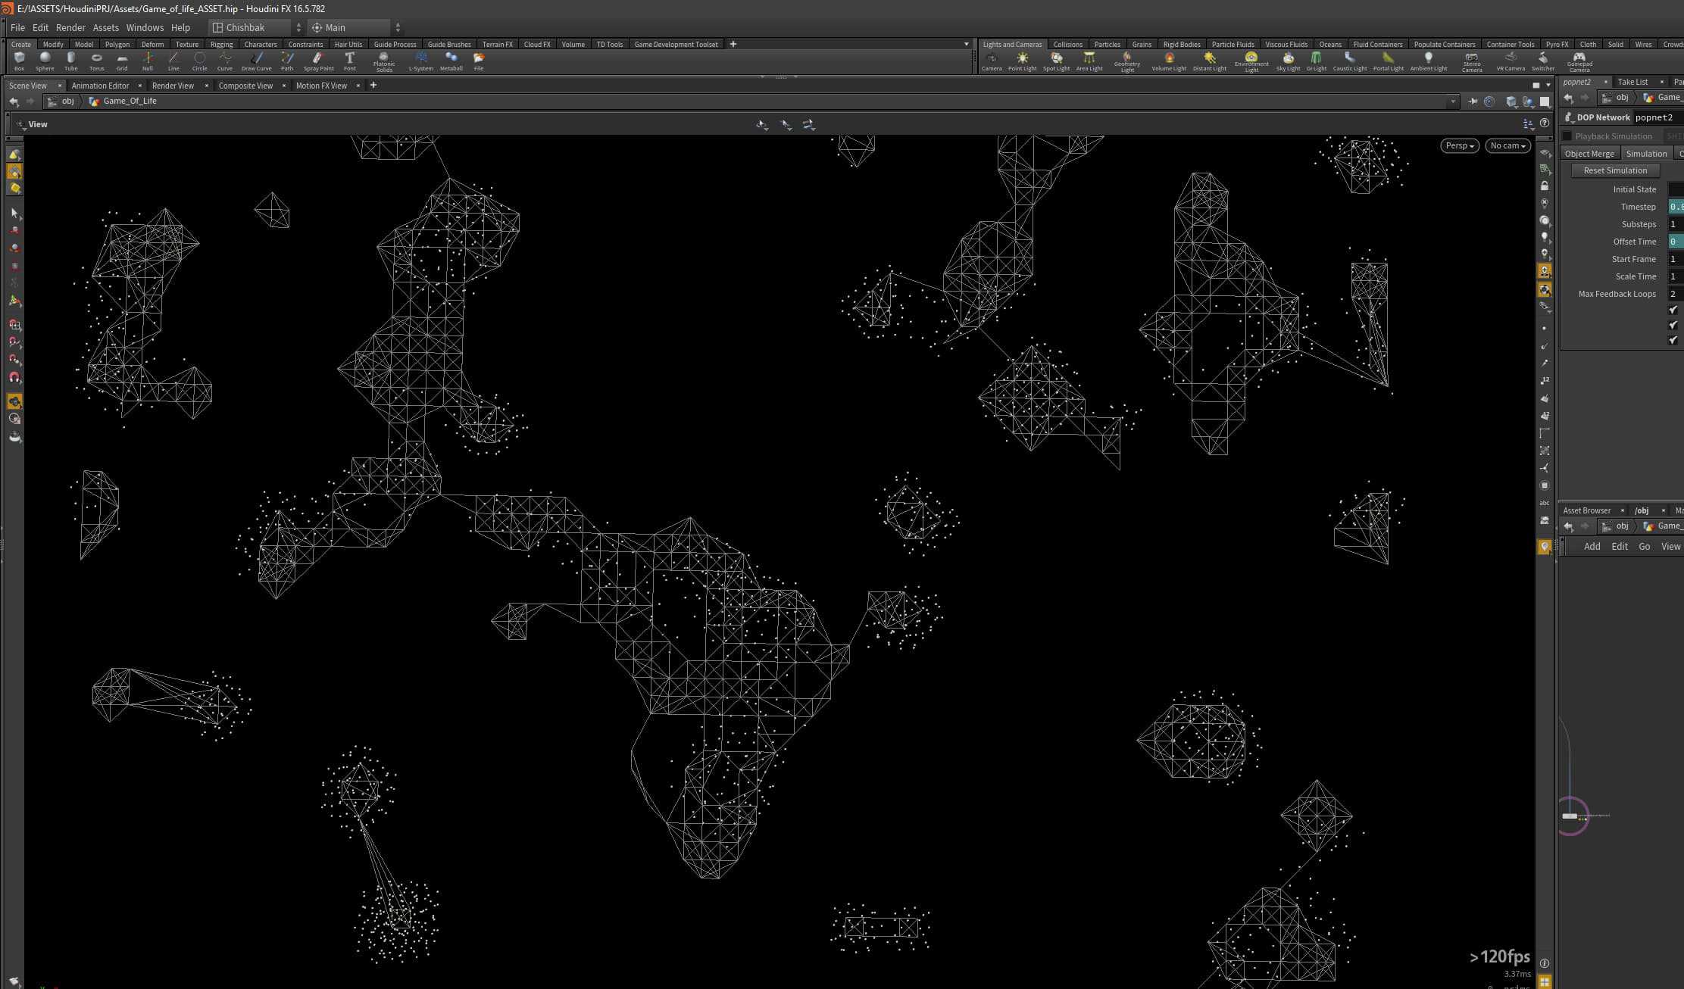This screenshot has width=1684, height=989.
Task: Select the arrow selection tool in the viewport toolbar
Action: (x=14, y=212)
